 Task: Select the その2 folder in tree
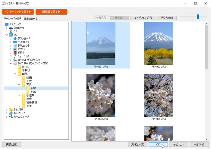(x=33, y=92)
